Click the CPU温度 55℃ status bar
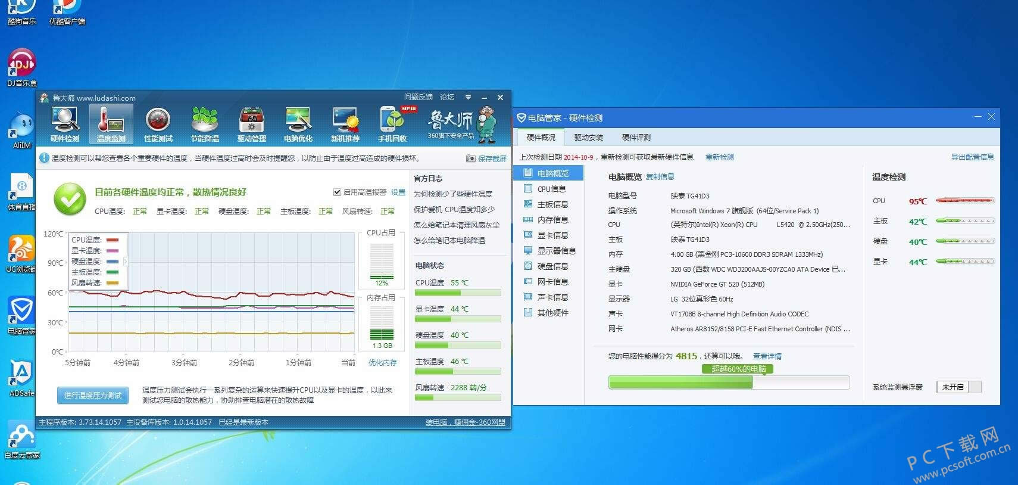Screen dimensions: 1018x485 click(458, 293)
